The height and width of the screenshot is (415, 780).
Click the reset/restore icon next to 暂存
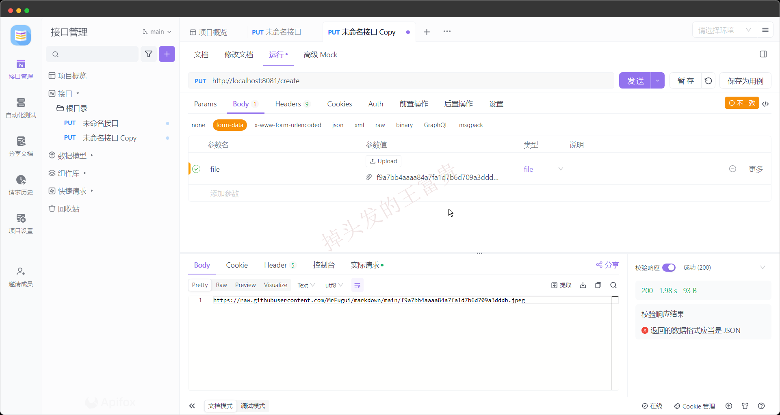[708, 81]
